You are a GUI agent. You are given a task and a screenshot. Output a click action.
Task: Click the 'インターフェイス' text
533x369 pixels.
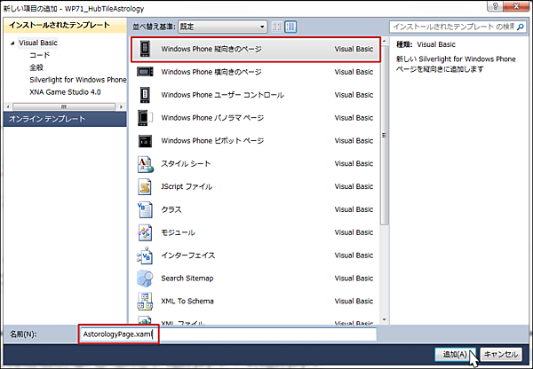click(188, 255)
